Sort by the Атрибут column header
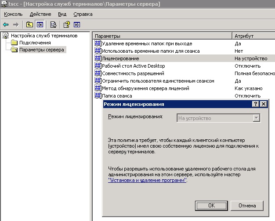The width and height of the screenshot is (275, 221). coord(253,36)
